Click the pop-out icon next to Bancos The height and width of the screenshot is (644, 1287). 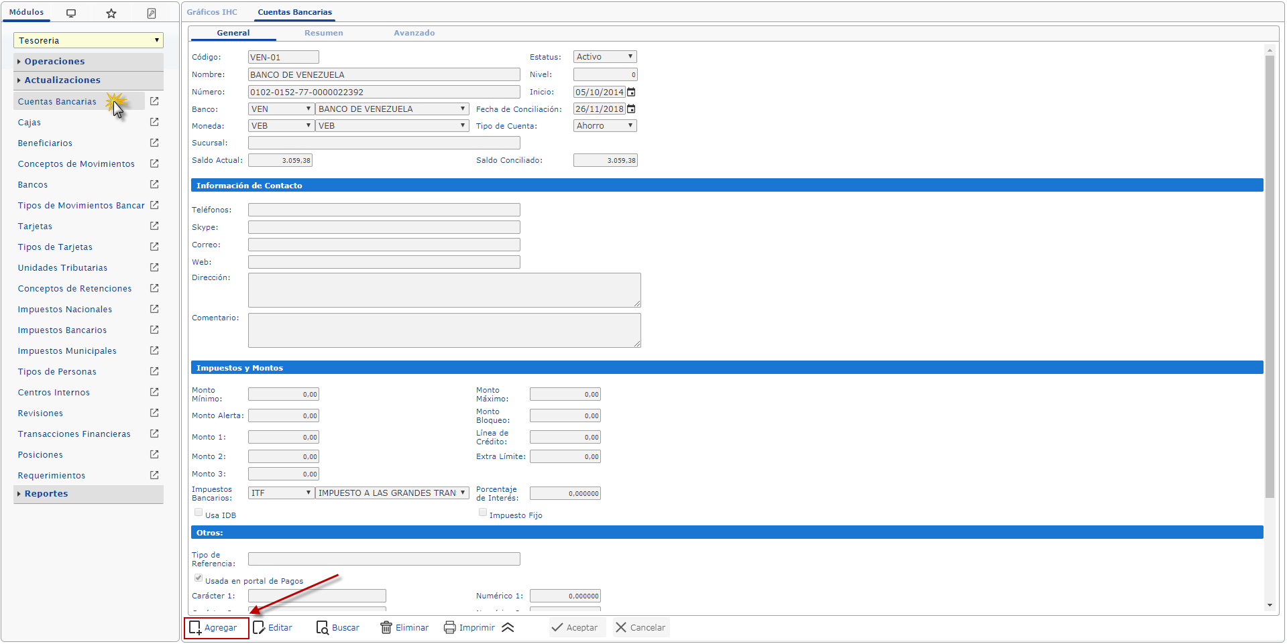(x=154, y=184)
